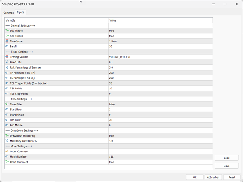Click the integer icon beside Magic Number
The width and height of the screenshot is (243, 182).
[x=7, y=157]
